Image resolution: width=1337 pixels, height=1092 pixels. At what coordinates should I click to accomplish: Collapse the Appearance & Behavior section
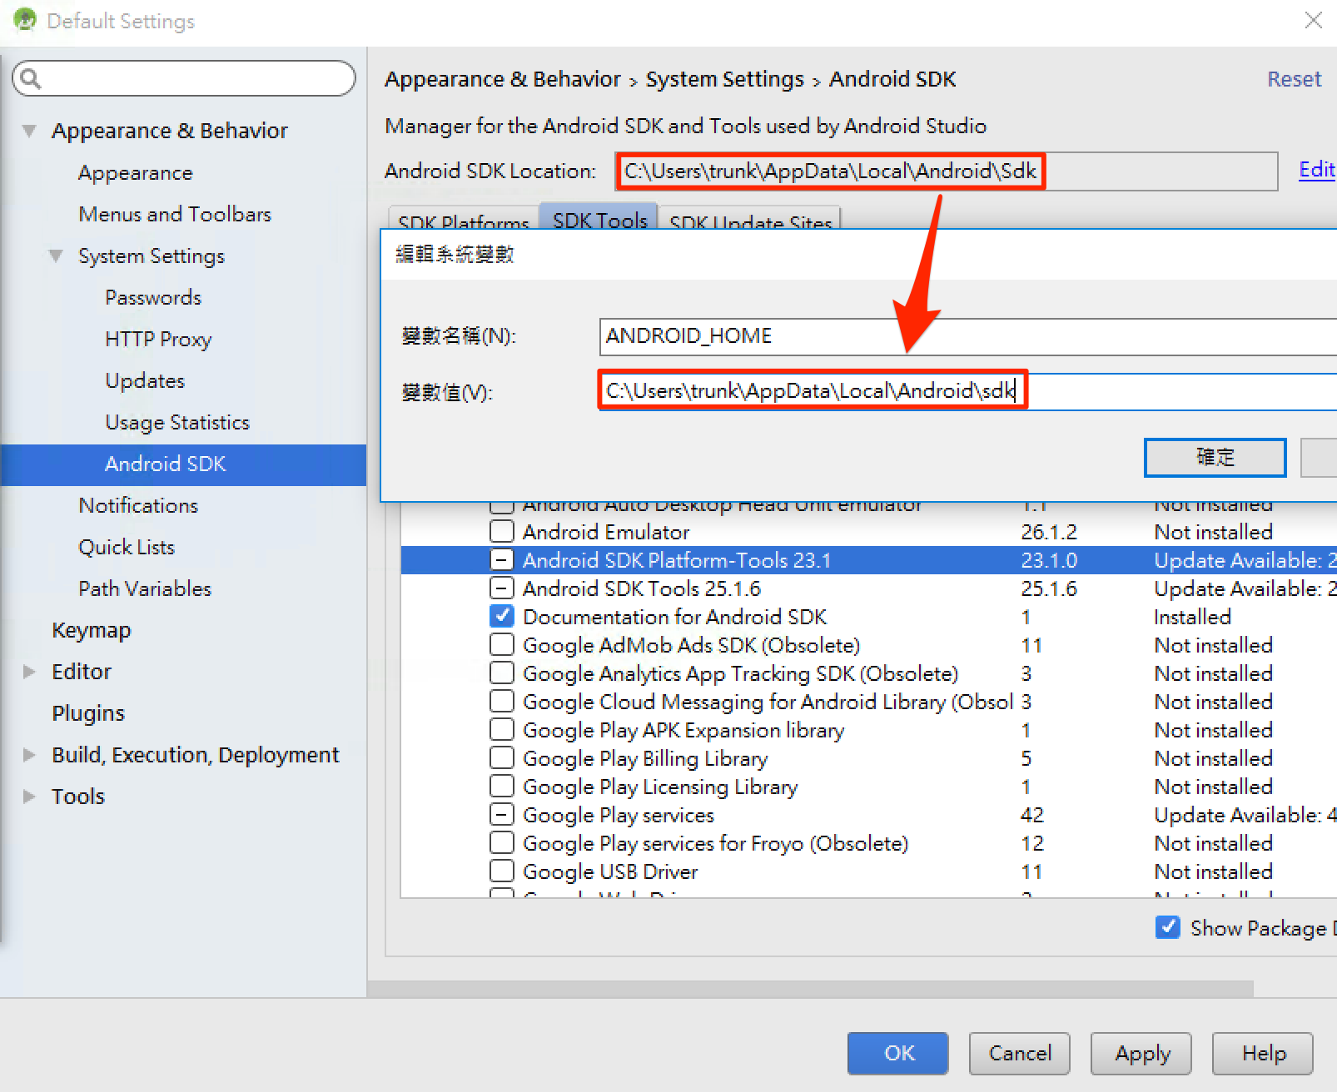click(x=29, y=131)
